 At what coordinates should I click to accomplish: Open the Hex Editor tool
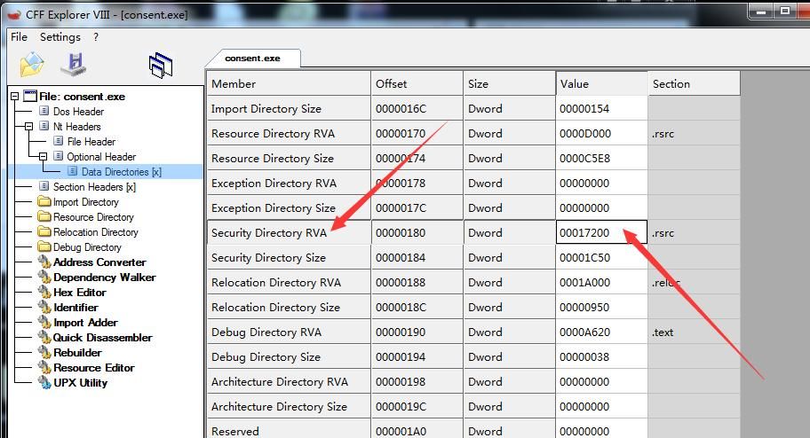(x=80, y=292)
